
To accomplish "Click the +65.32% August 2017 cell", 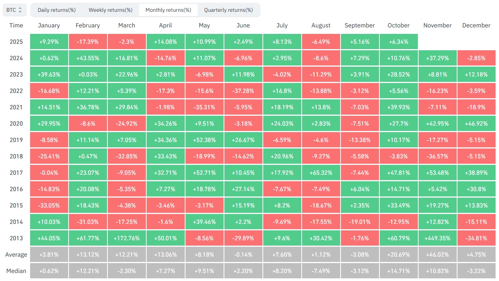I will click(x=321, y=173).
